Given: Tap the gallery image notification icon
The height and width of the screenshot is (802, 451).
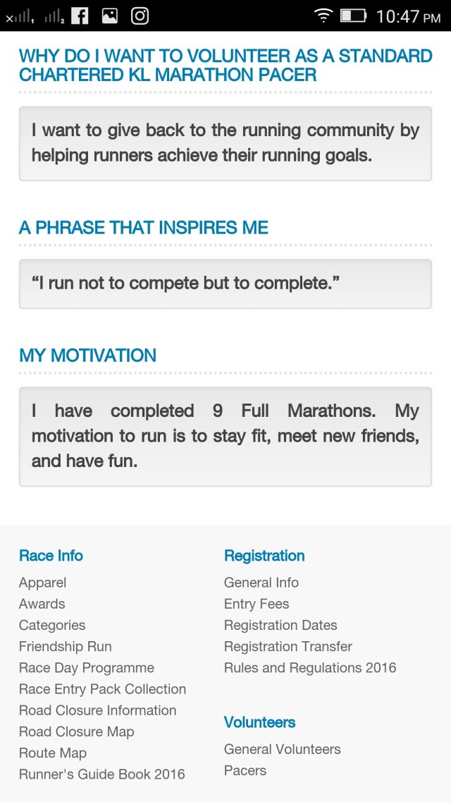Looking at the screenshot, I should click(110, 16).
